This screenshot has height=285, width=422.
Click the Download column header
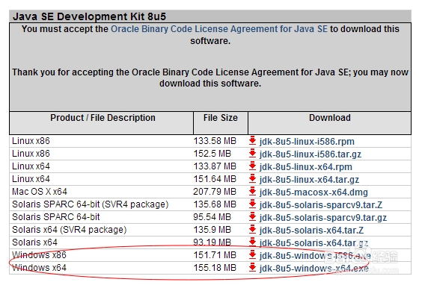point(330,118)
